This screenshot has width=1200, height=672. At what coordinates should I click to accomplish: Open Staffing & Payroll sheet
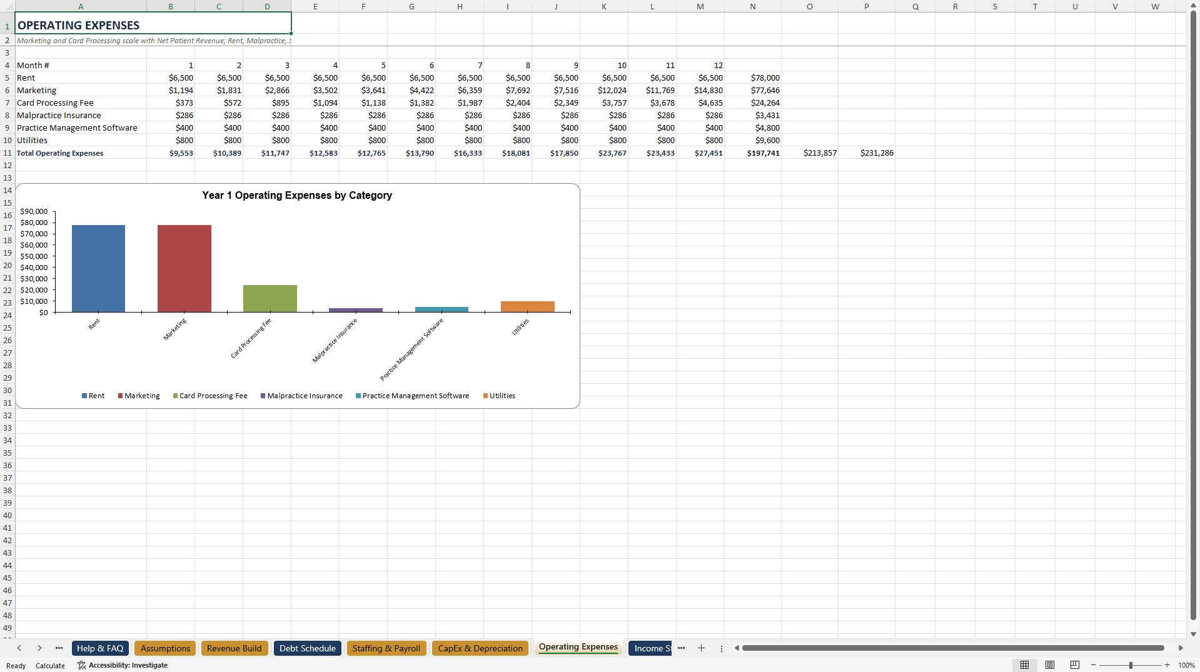point(386,648)
